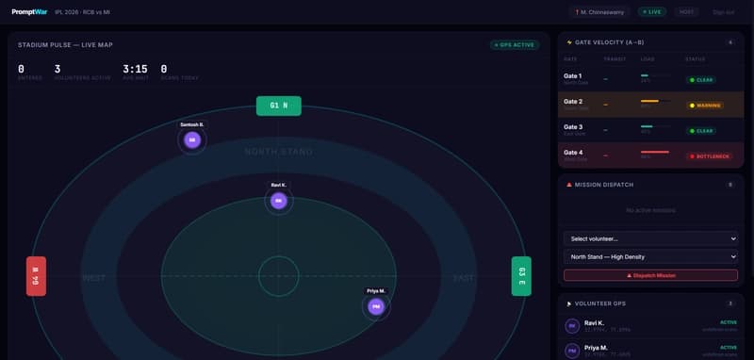Screen dimensions: 754x360
Task: Click Priya M. avatar in Volunteer Ops
Action: click(572, 351)
